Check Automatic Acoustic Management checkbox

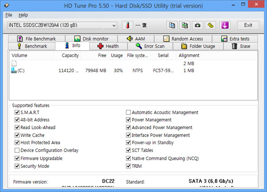[x=128, y=113]
